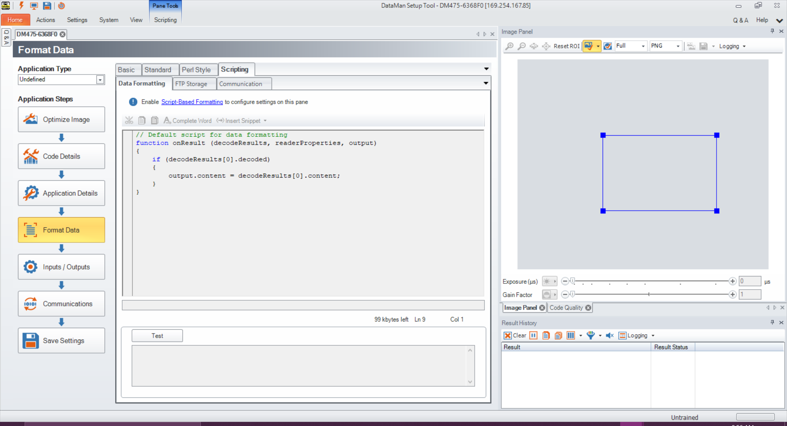Viewport: 787px width, 426px height.
Task: Switch to the Perl Style tab
Action: pyautogui.click(x=196, y=70)
